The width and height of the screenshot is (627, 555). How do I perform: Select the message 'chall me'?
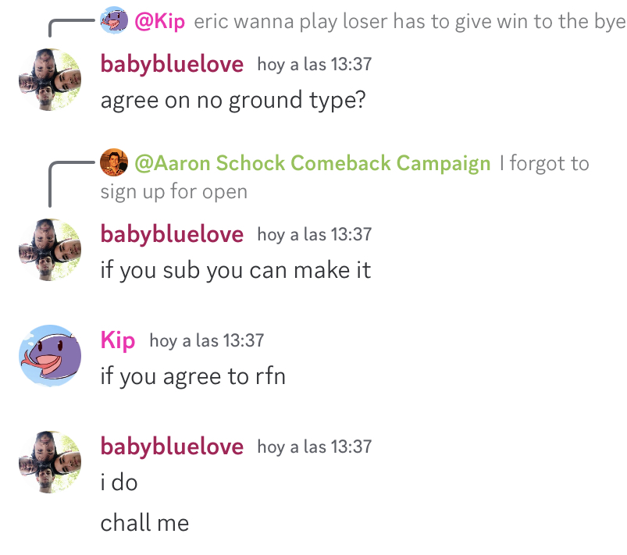click(144, 523)
